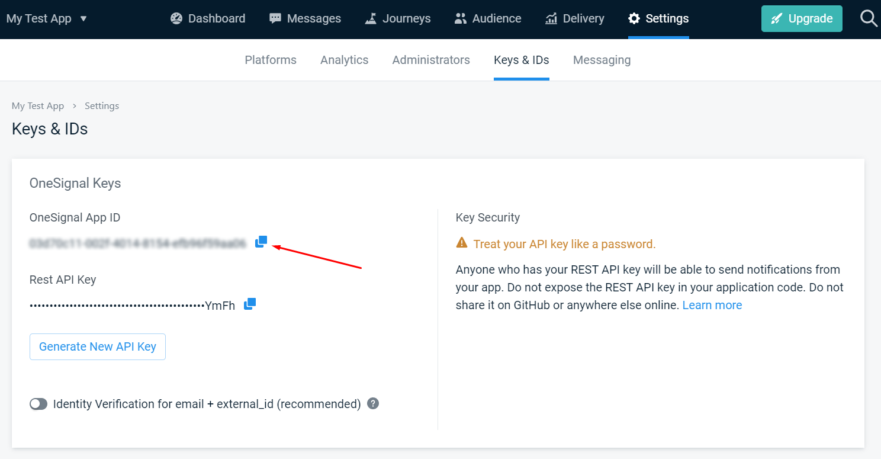Select Settings in top navigation

tap(658, 18)
